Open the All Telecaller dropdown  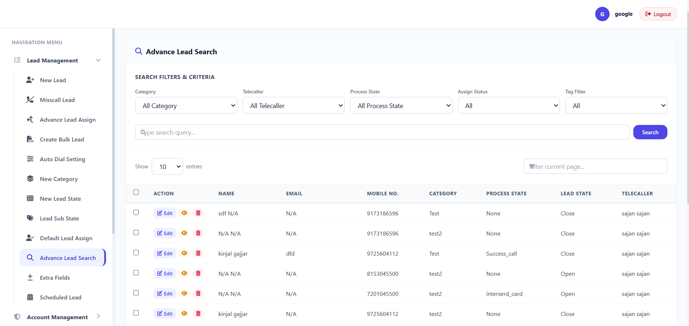(x=294, y=106)
